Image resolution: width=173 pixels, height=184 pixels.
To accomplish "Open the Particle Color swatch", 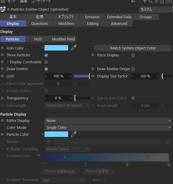I will coord(56,134).
